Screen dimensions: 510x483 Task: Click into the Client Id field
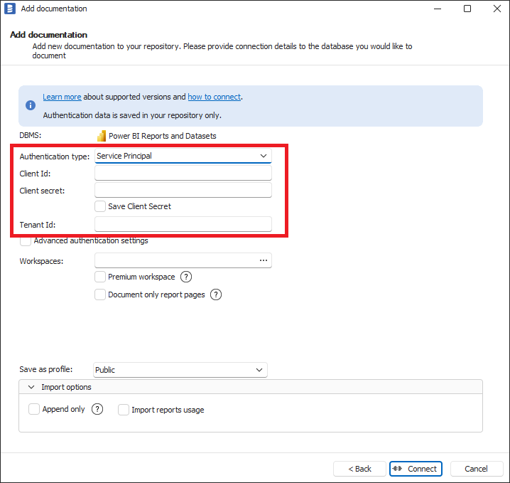[x=183, y=174]
